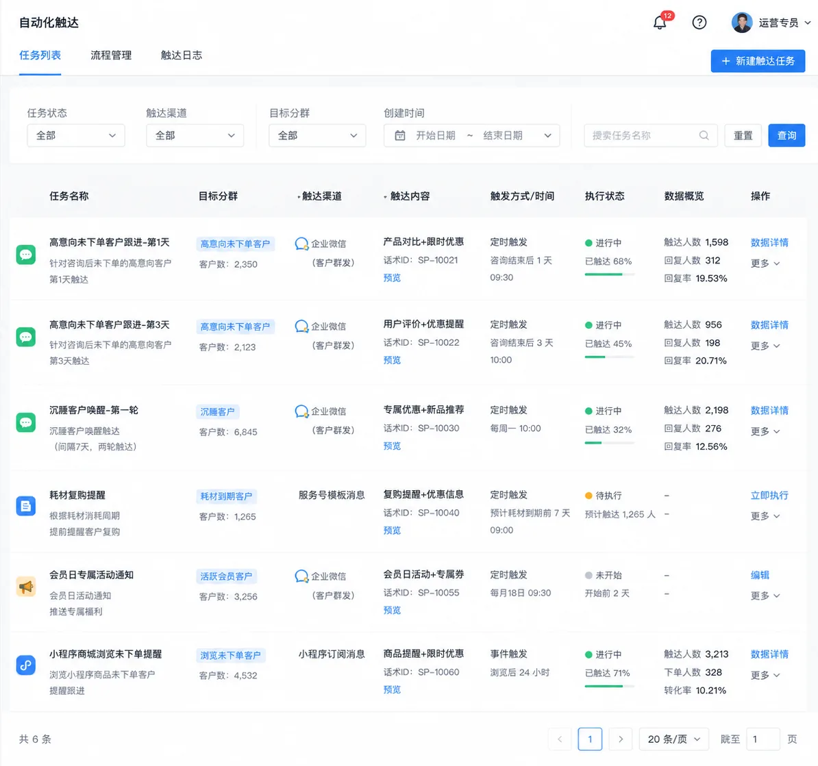
Task: Switch to the 任务列表 tab
Action: tap(40, 55)
